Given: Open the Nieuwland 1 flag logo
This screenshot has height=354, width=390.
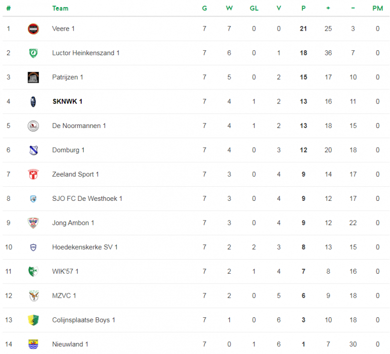Looking at the screenshot, I should click(33, 344).
